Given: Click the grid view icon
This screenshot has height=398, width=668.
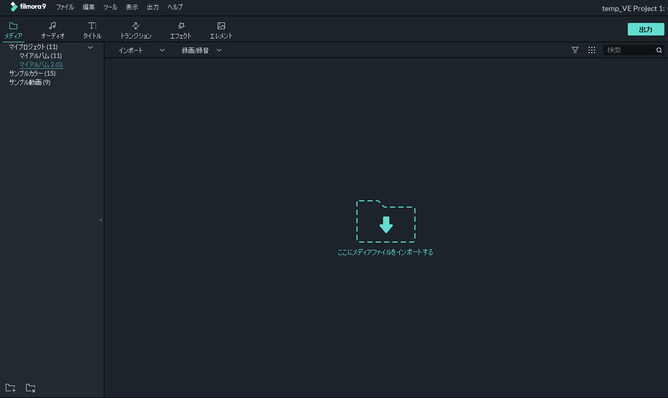Looking at the screenshot, I should 592,50.
